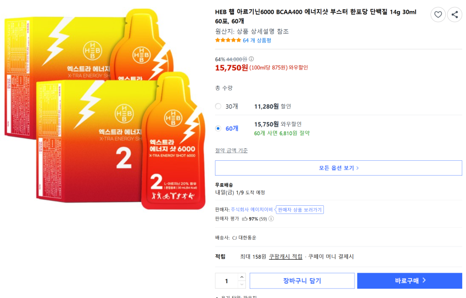Click the heart wishlist icon
The height and width of the screenshot is (298, 466).
point(438,15)
